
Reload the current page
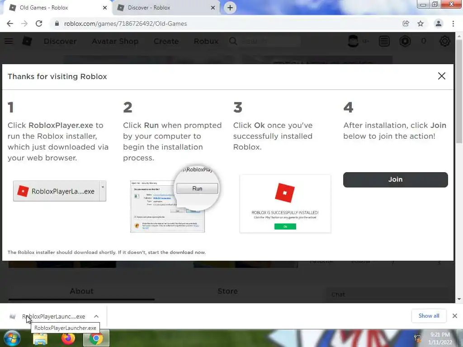click(x=39, y=23)
